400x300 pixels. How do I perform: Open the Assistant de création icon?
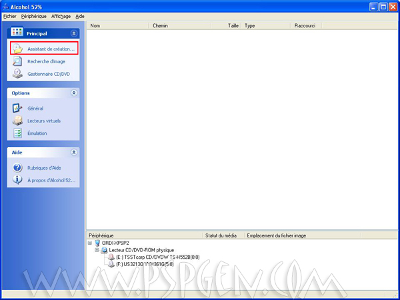click(x=17, y=49)
